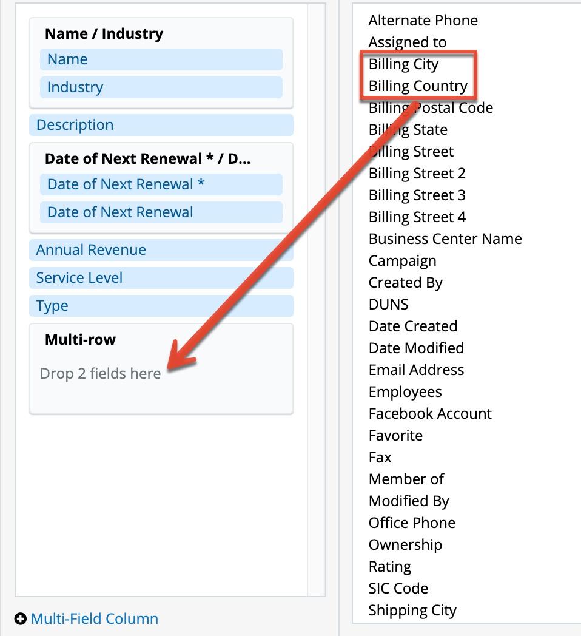Open the Multi-Field Column link
581x636 pixels.
tap(94, 619)
